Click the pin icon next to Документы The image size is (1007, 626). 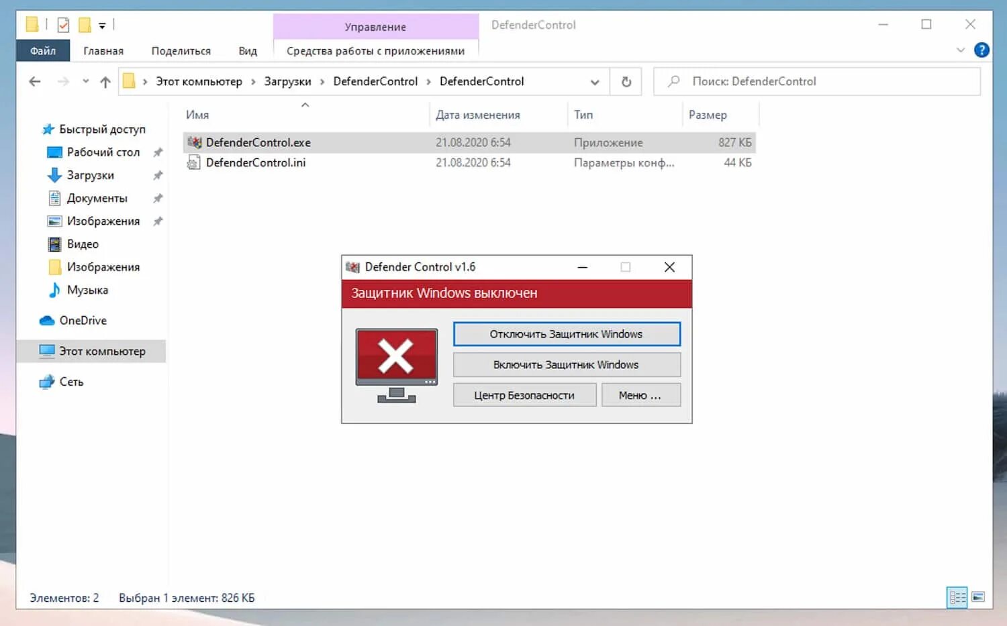coord(158,198)
